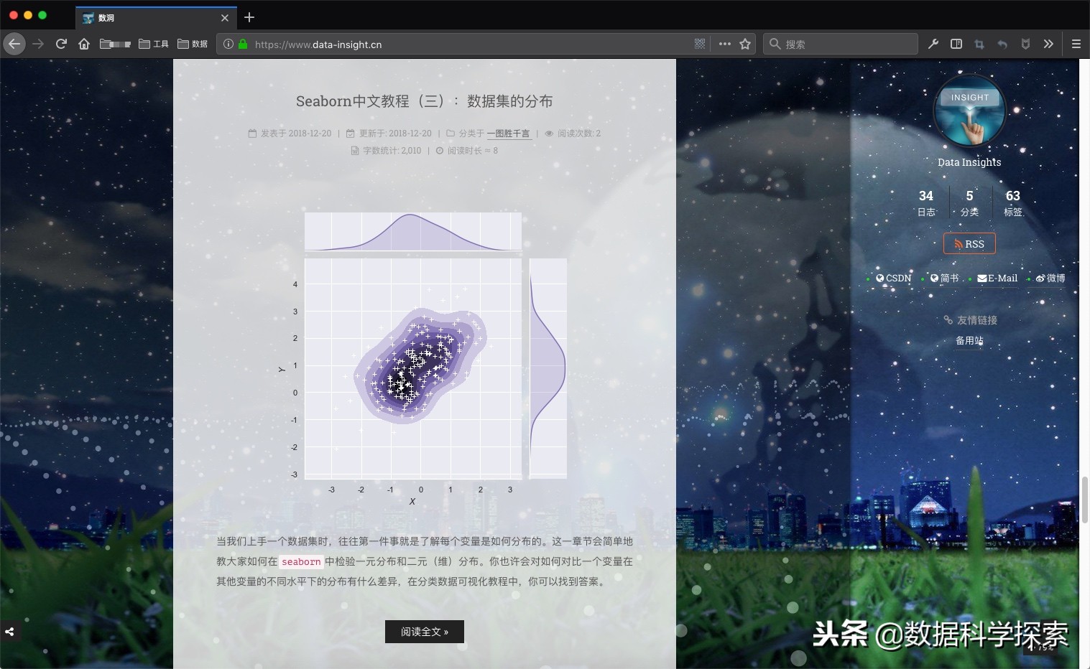Open the 5 分类 categories link
1090x669 pixels.
coord(969,202)
